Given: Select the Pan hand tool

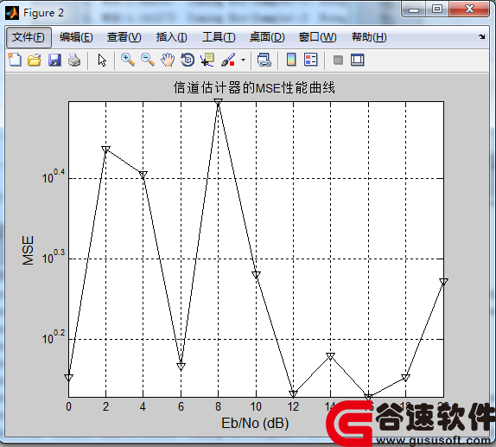Looking at the screenshot, I should click(x=168, y=60).
